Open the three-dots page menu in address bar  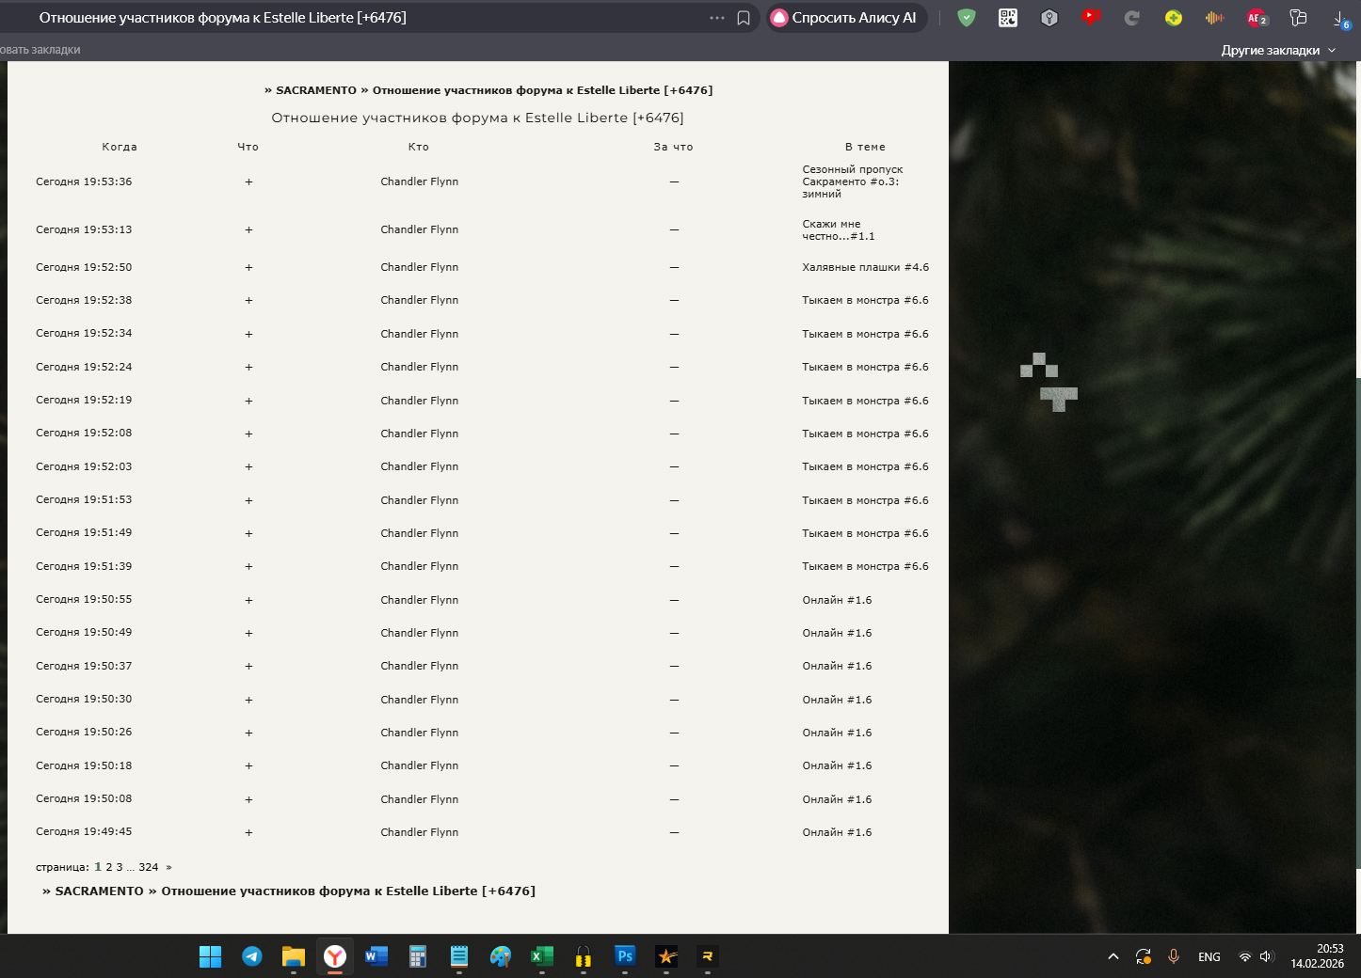click(717, 18)
